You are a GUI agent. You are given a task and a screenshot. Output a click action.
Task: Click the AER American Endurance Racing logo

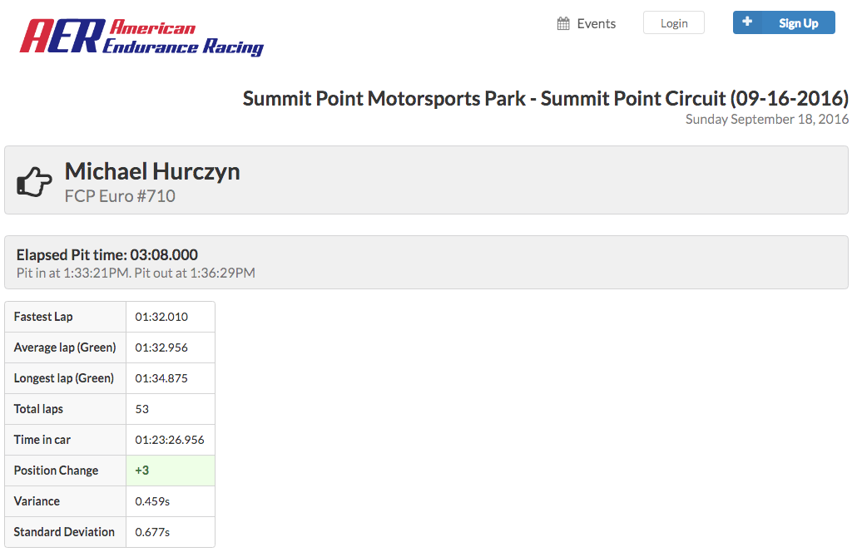[x=141, y=37]
